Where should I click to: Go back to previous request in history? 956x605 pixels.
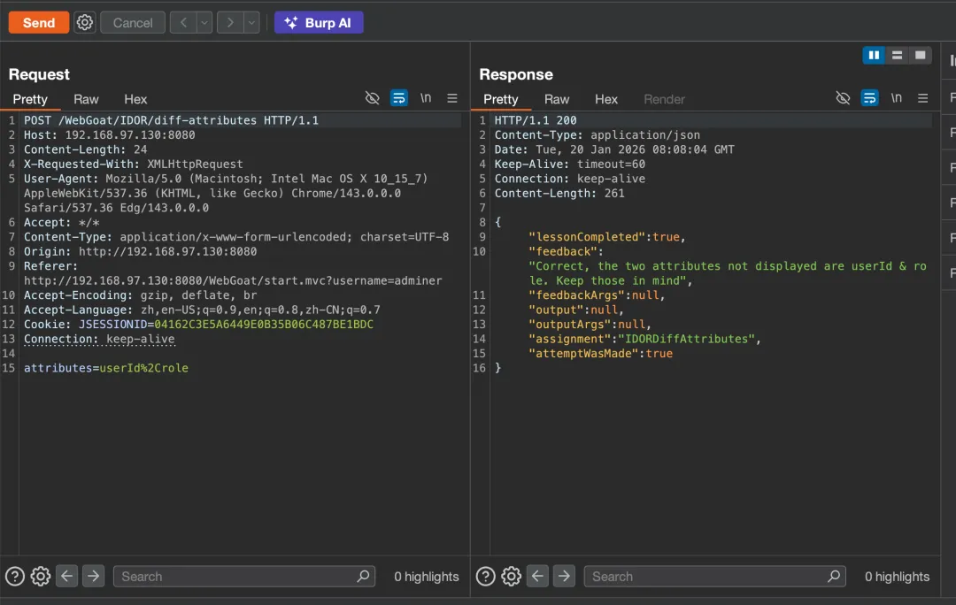[x=183, y=22]
